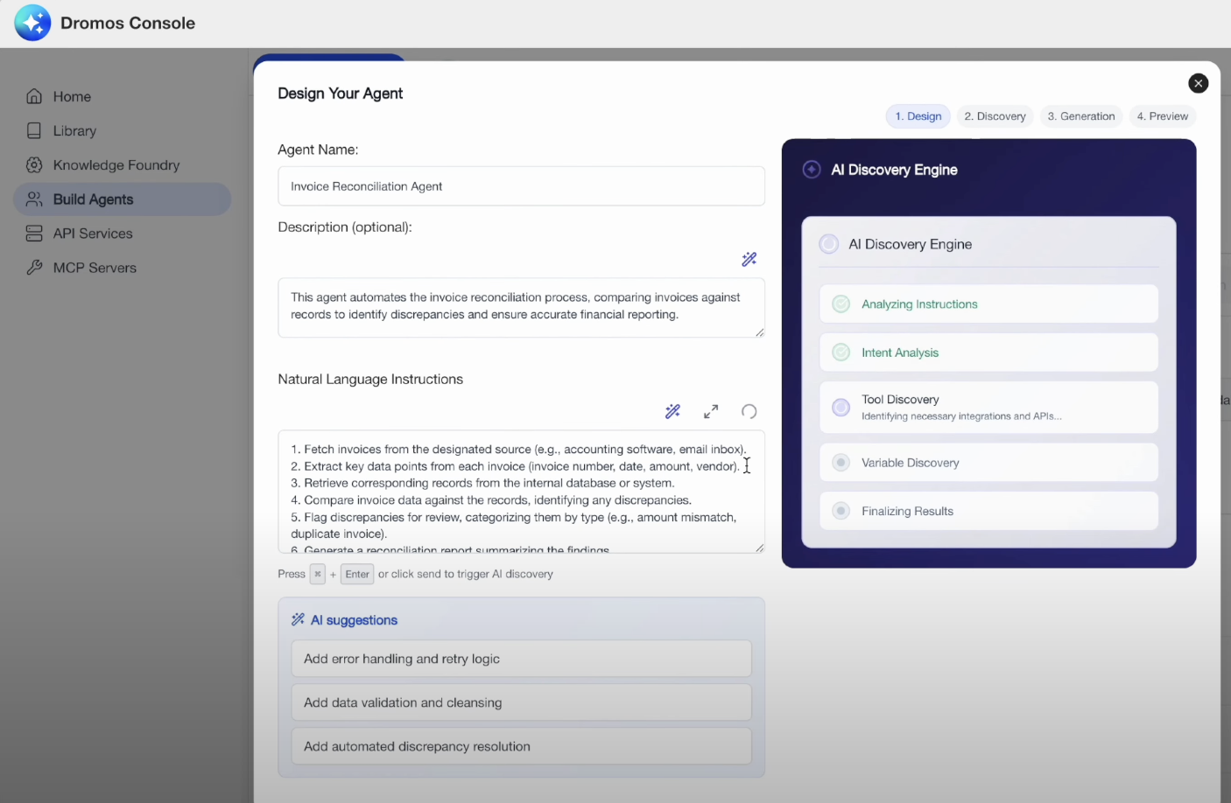This screenshot has height=803, width=1231.
Task: Select the Tool Discovery status circle
Action: [841, 407]
